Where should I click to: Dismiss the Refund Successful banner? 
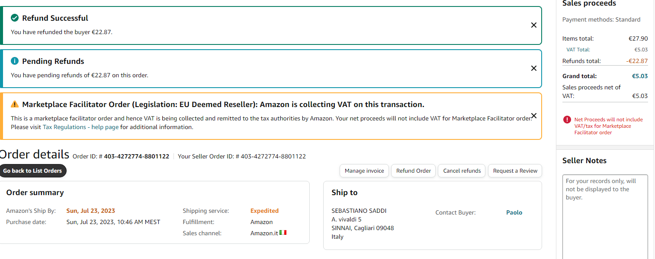tap(533, 25)
